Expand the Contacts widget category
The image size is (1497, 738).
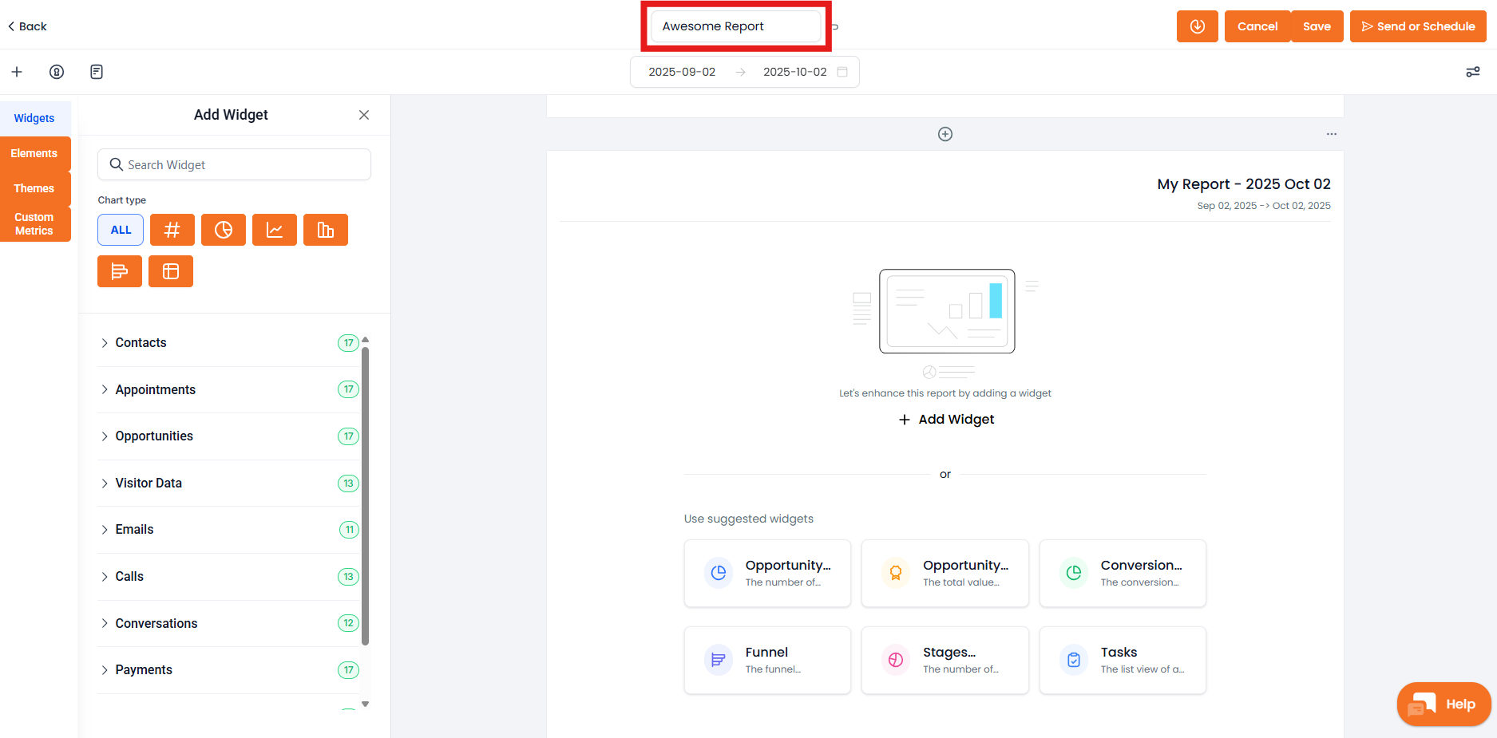point(141,343)
